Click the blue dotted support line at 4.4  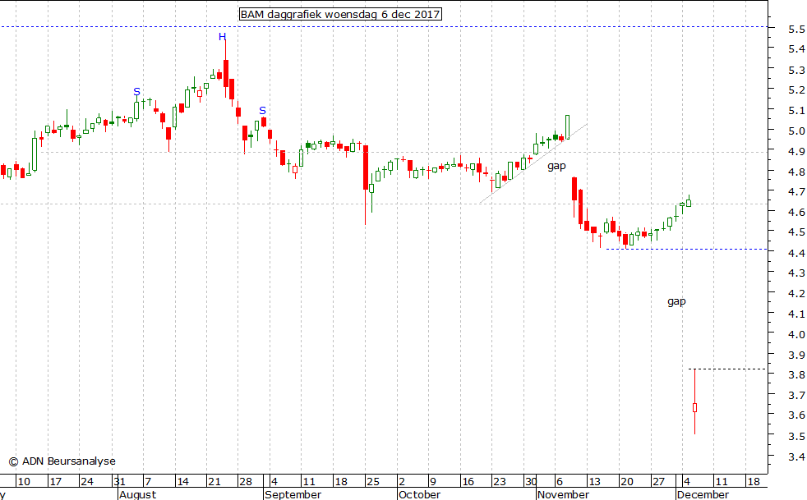pos(686,250)
